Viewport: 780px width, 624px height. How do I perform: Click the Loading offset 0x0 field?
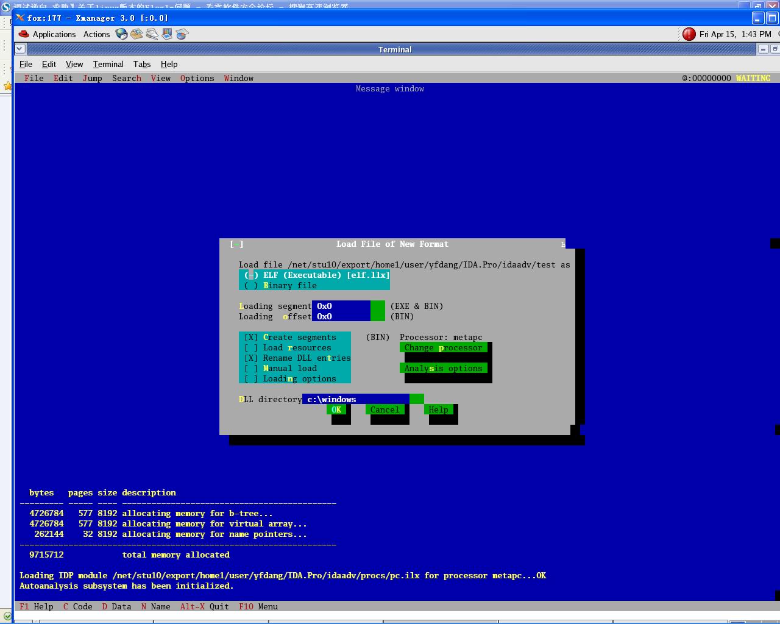coord(341,316)
